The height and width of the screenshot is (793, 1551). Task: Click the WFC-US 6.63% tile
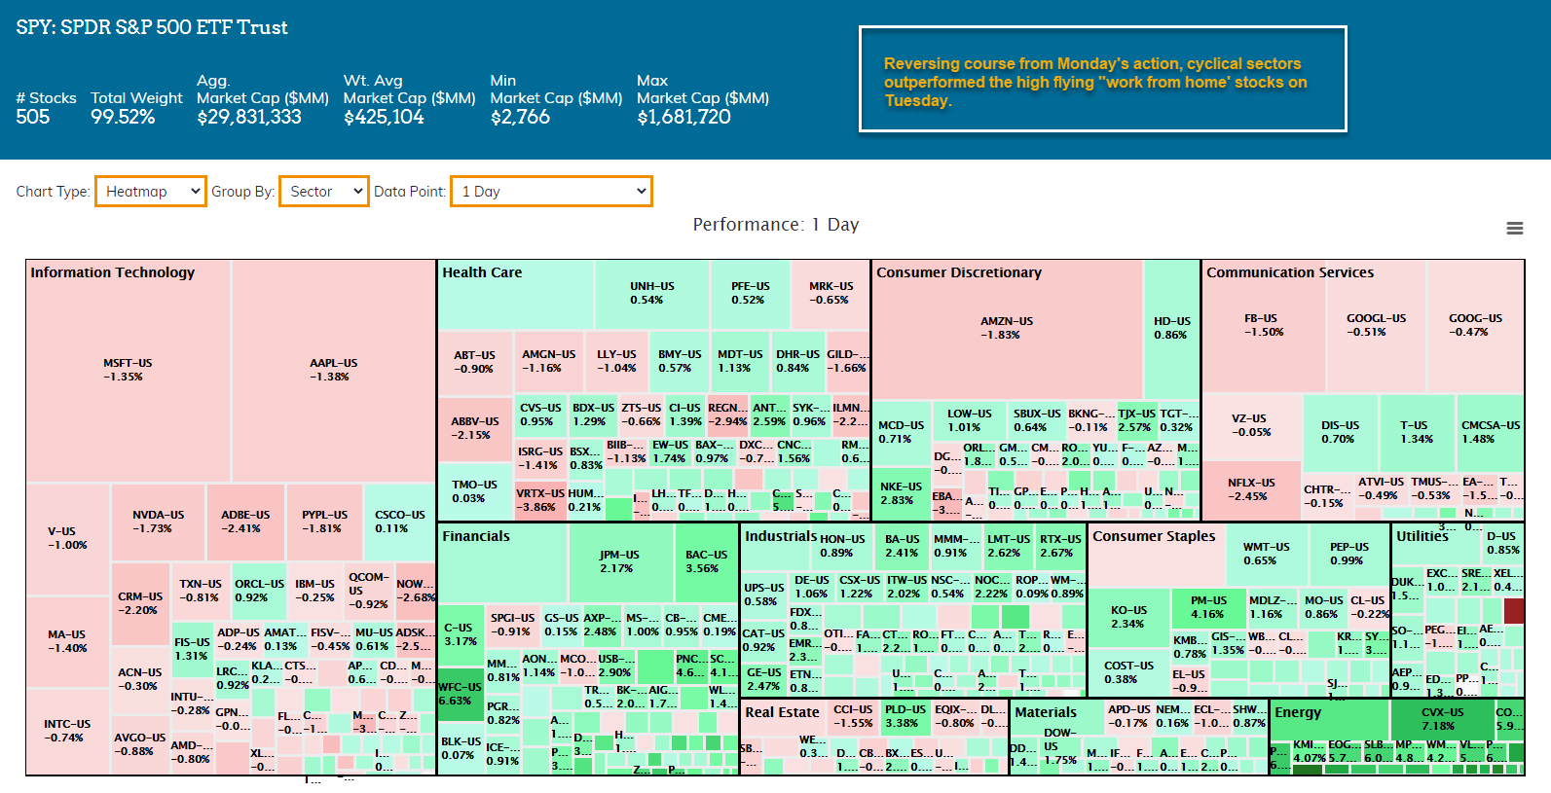point(461,694)
